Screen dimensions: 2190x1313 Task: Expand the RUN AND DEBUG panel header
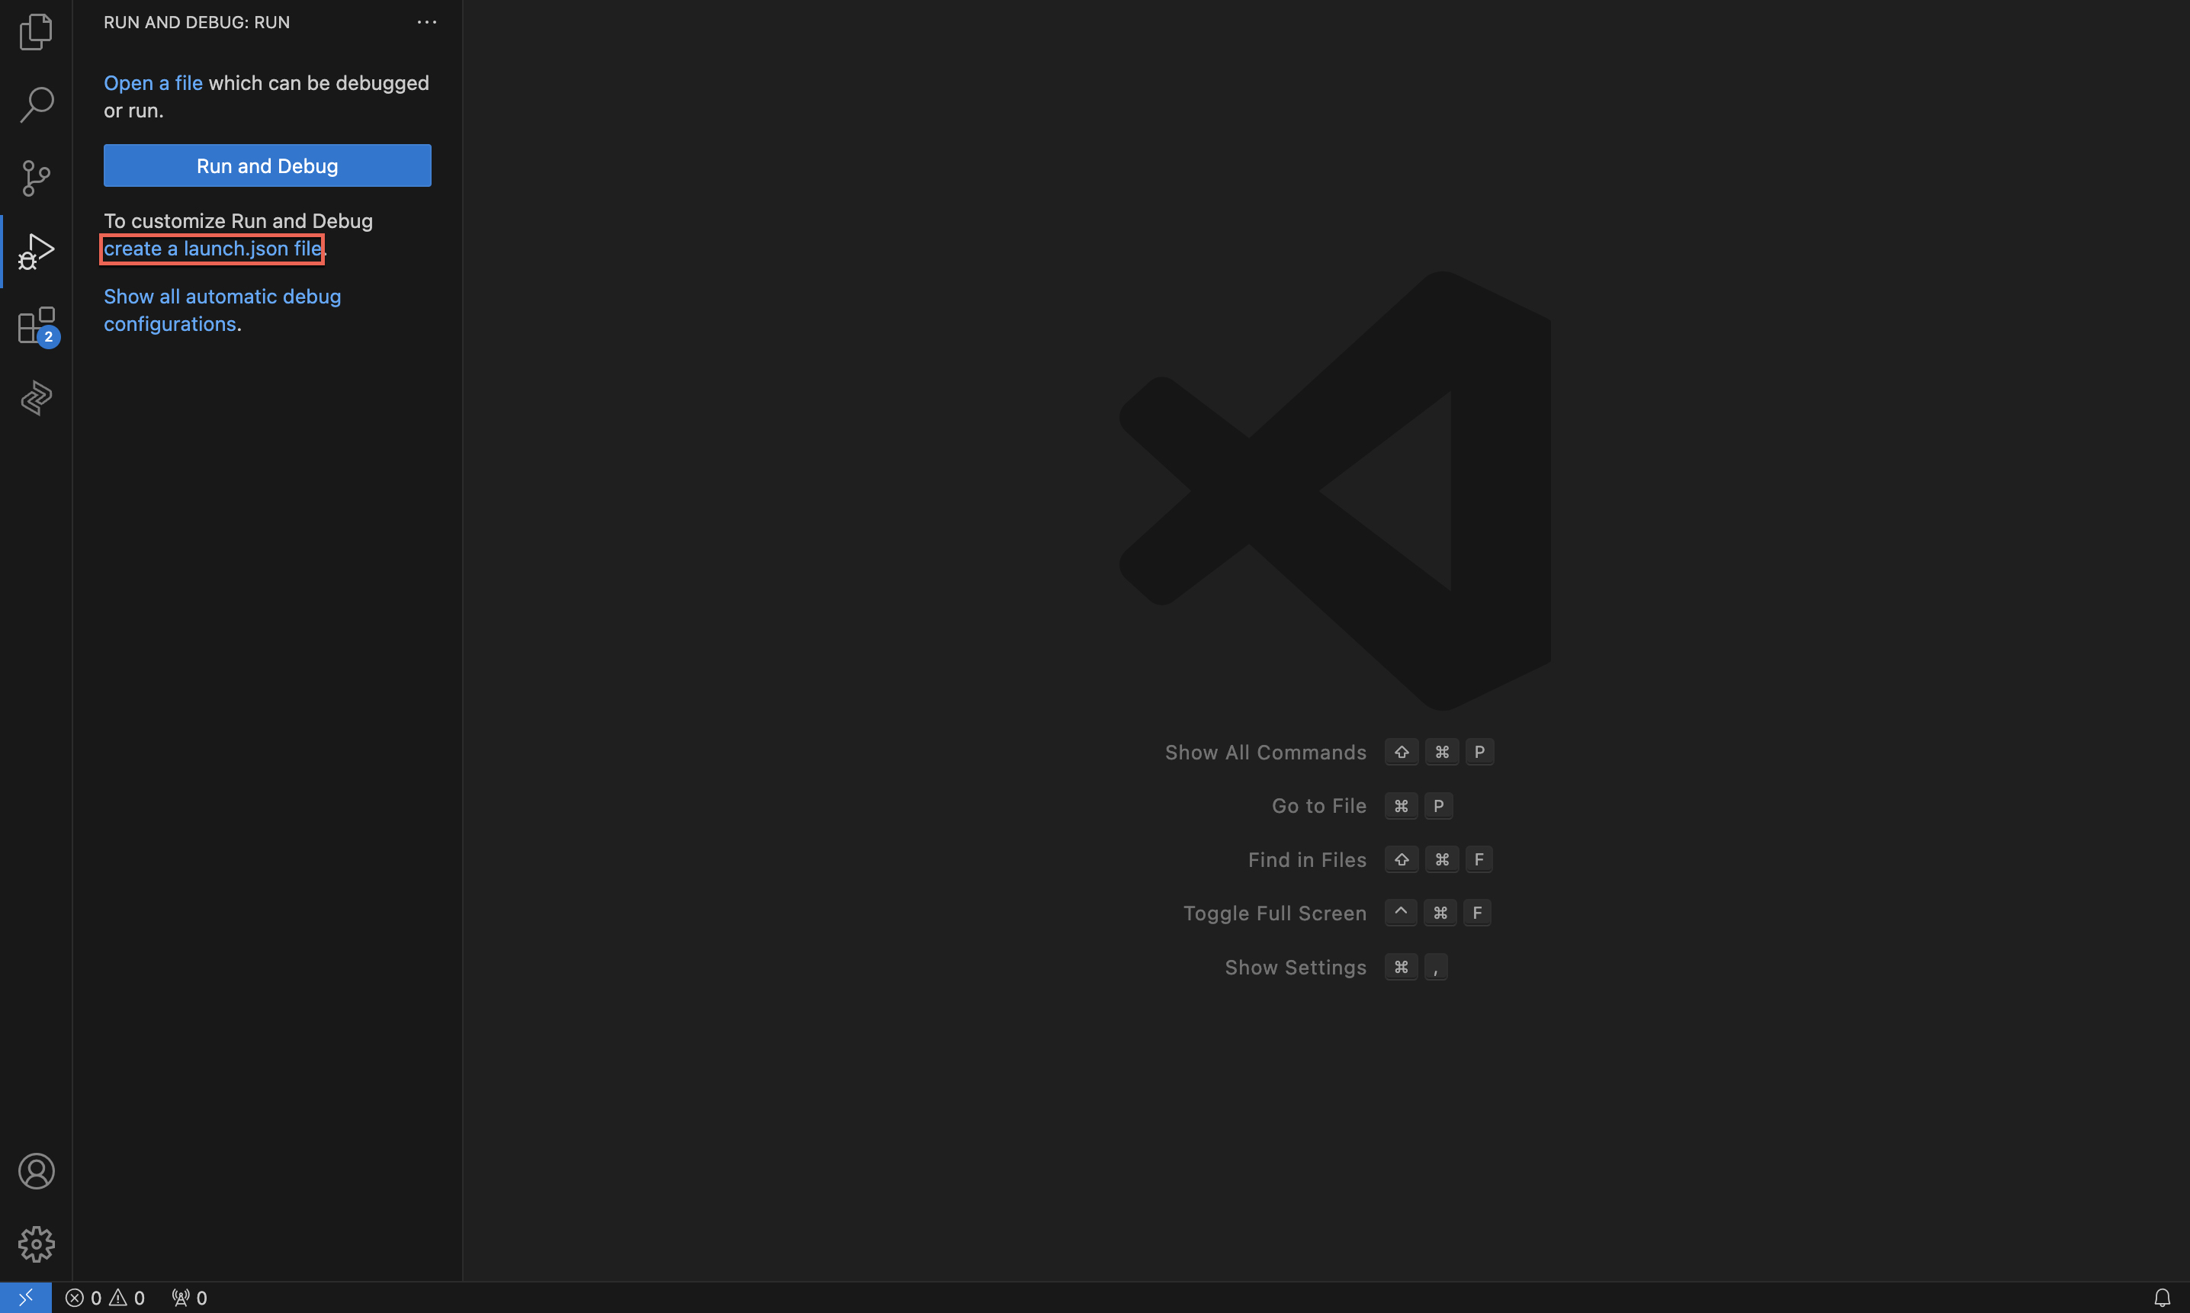(195, 21)
